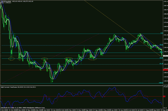The image size is (168, 111).
Task: Click the white current price tag
Action: 166,56
